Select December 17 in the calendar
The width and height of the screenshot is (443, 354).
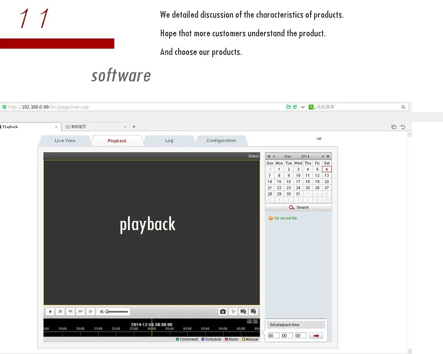[x=298, y=181]
